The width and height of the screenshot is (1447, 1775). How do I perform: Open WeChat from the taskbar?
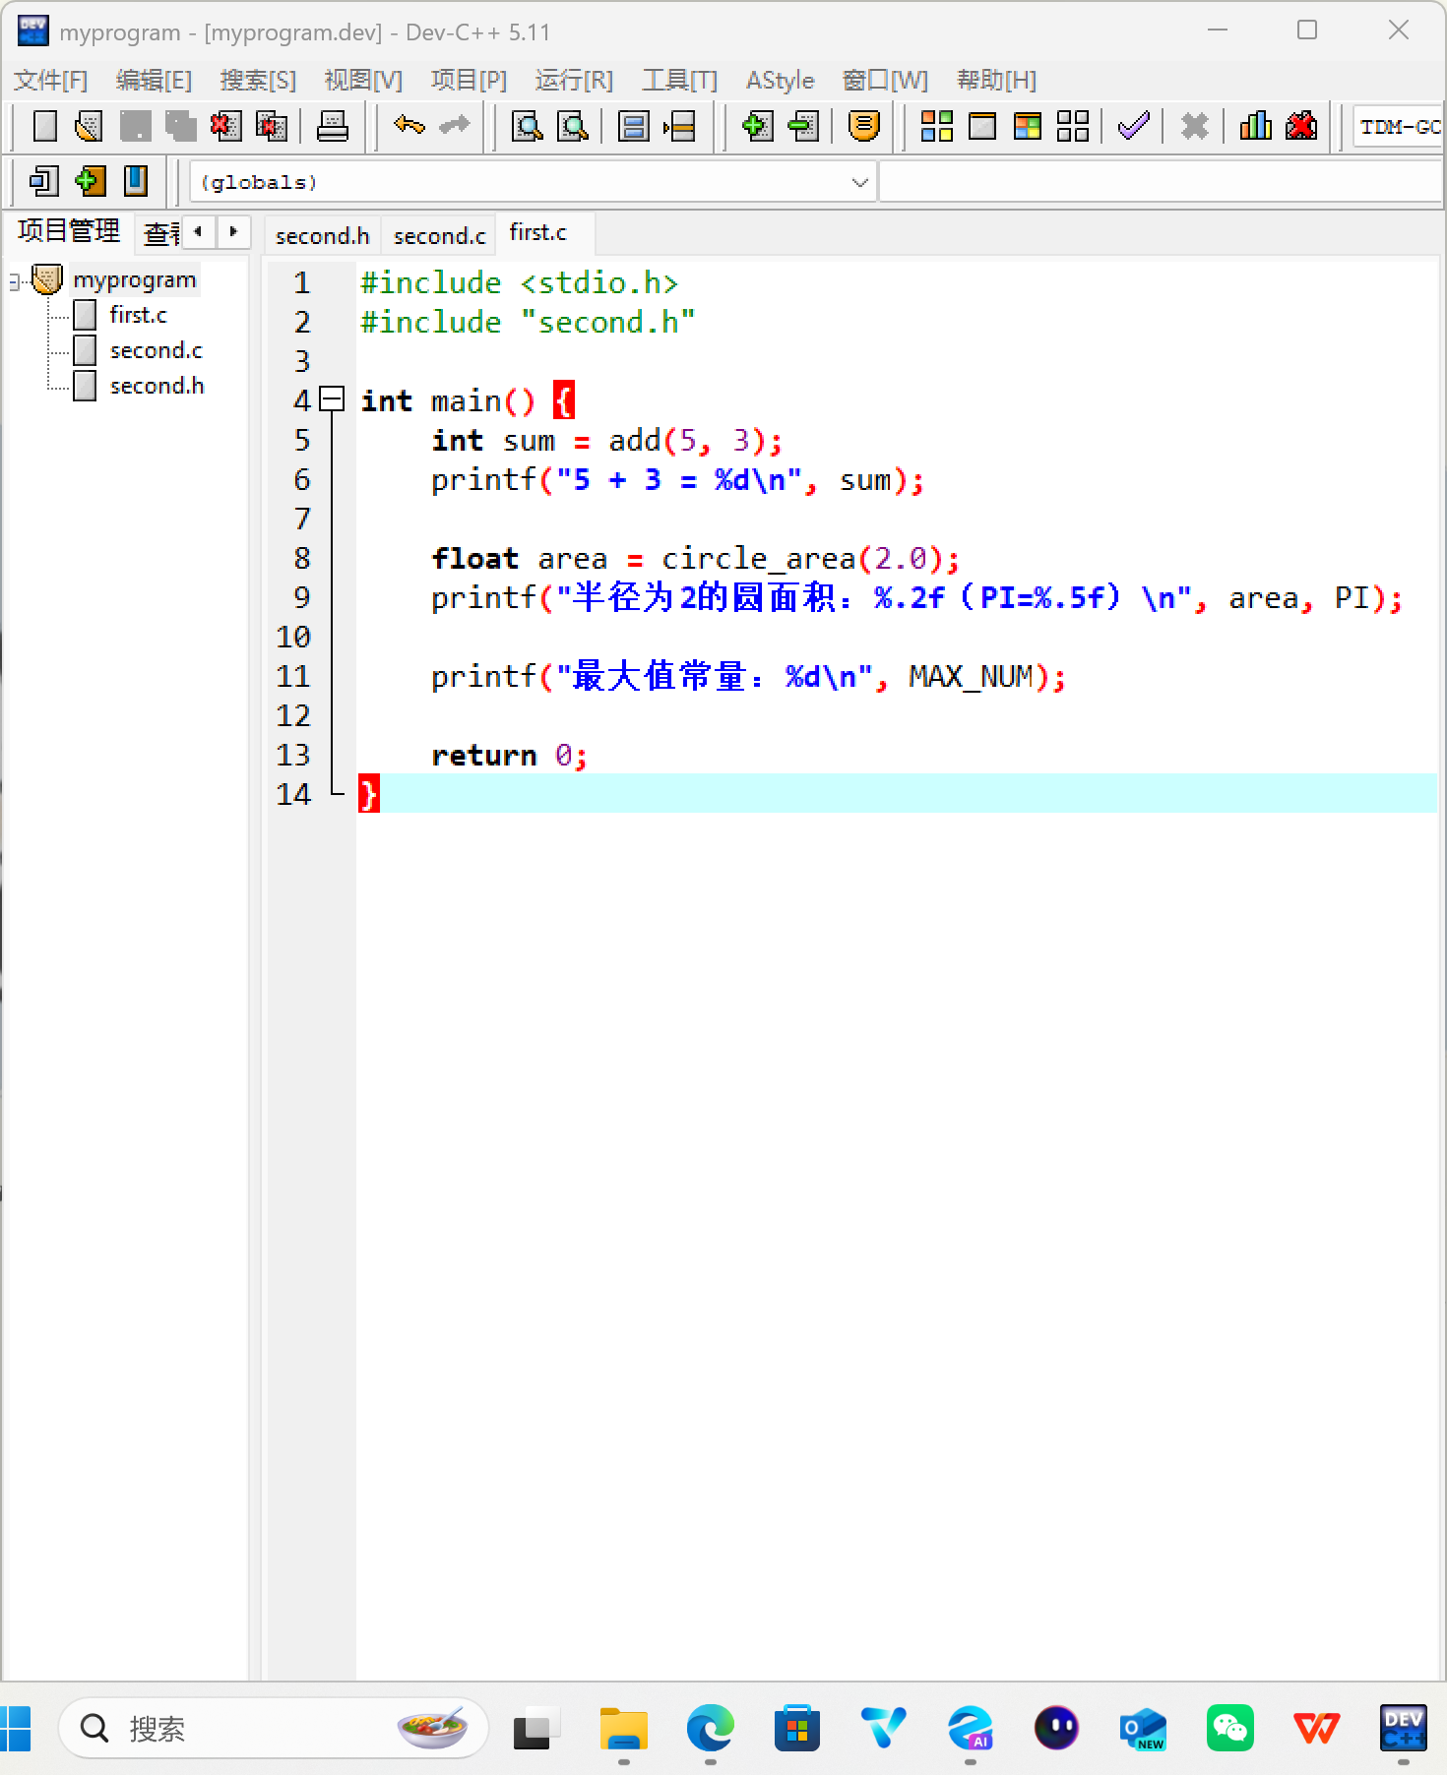coord(1230,1729)
